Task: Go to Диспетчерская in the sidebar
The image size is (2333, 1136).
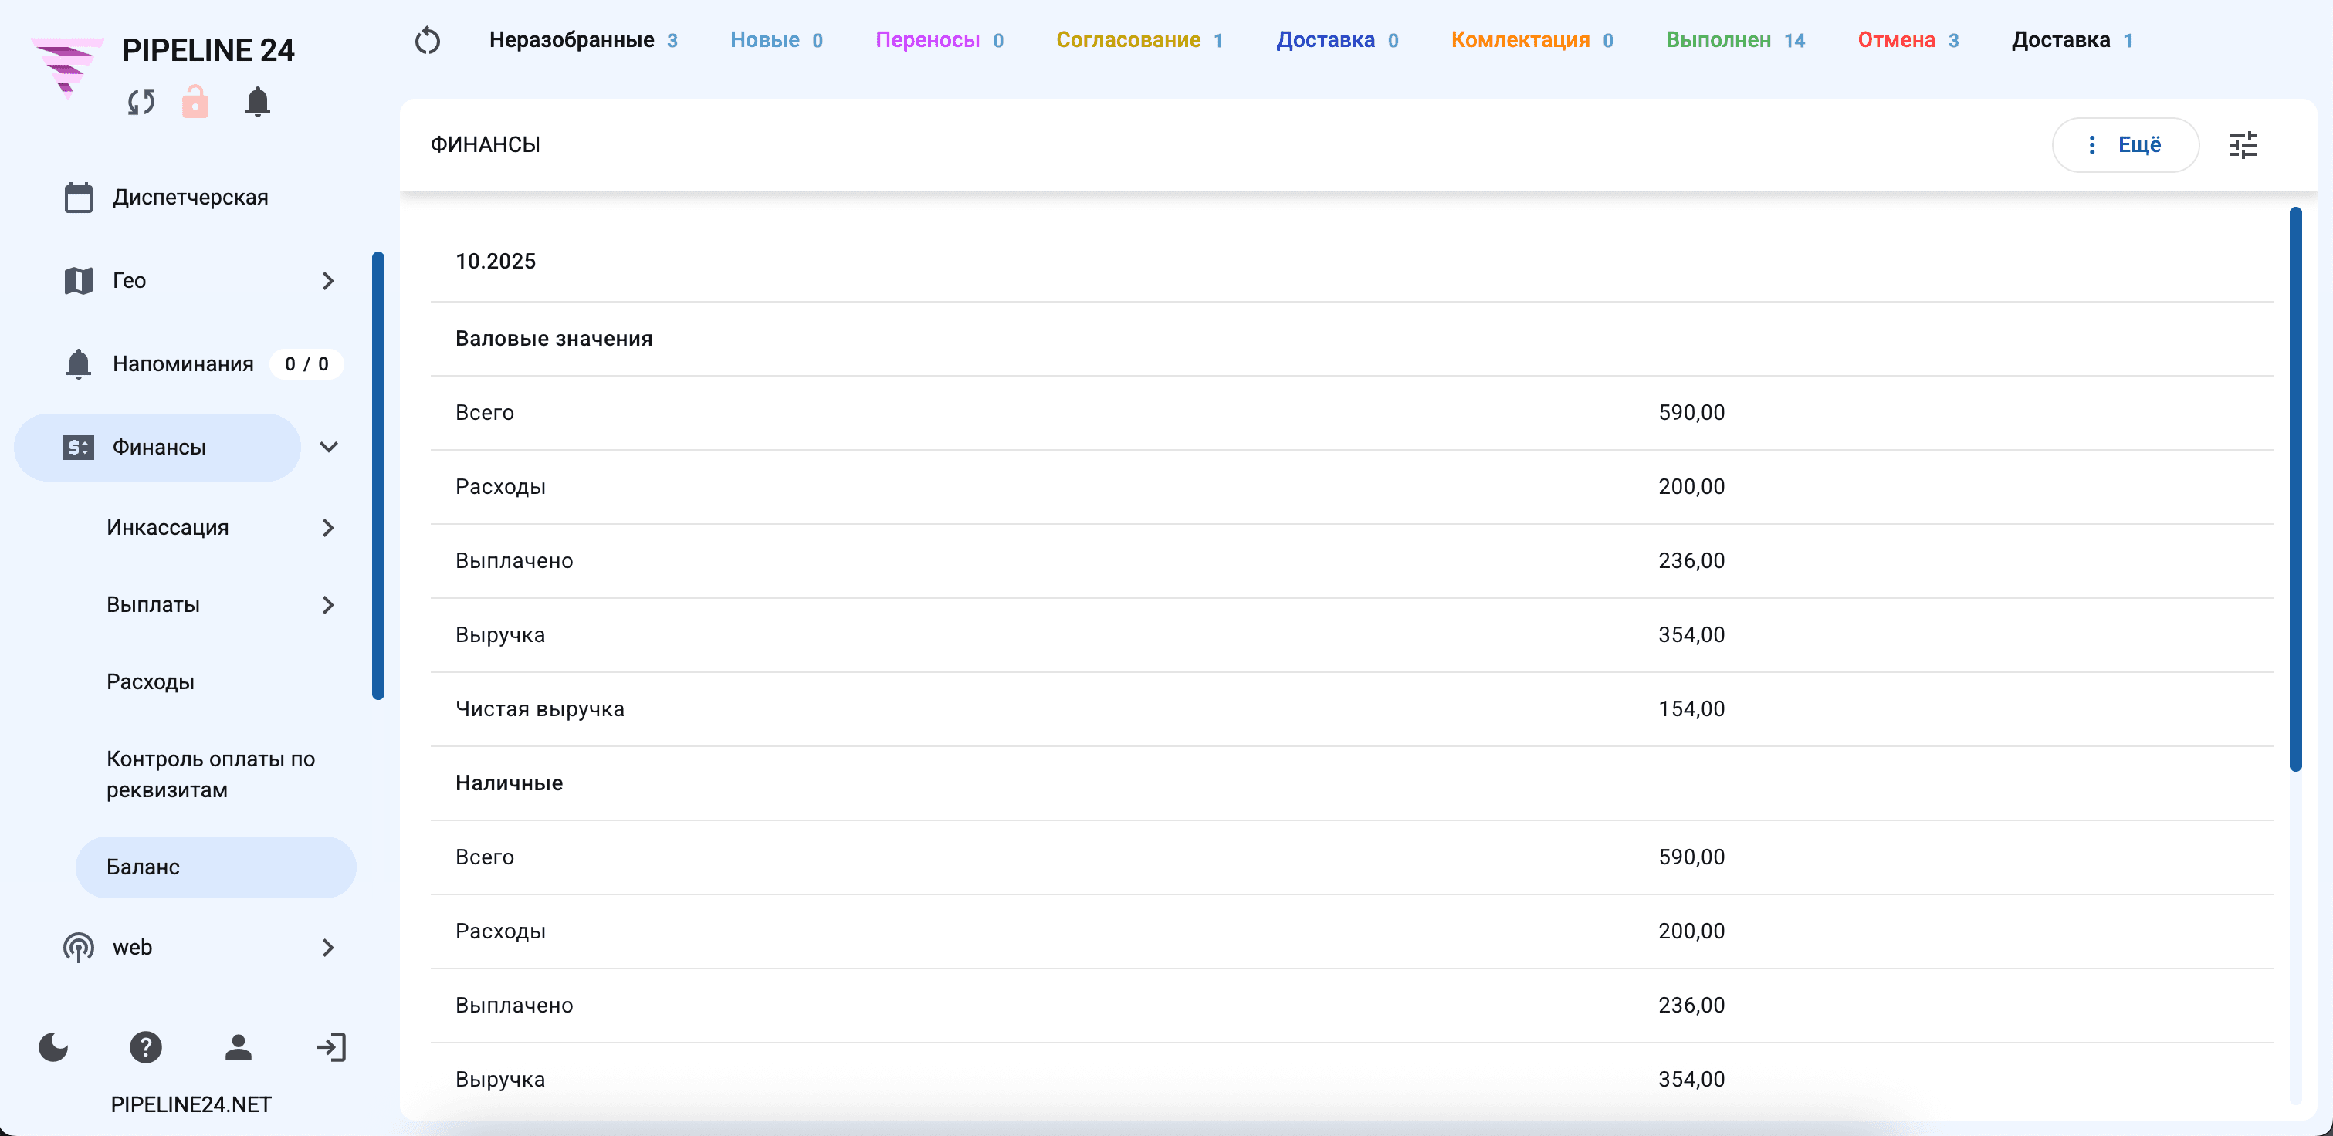Action: [190, 198]
